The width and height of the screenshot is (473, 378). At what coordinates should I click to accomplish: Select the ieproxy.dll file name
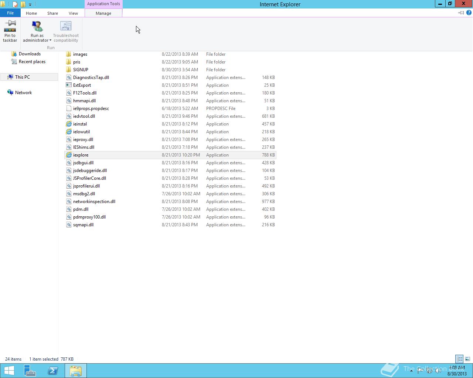tap(83, 140)
